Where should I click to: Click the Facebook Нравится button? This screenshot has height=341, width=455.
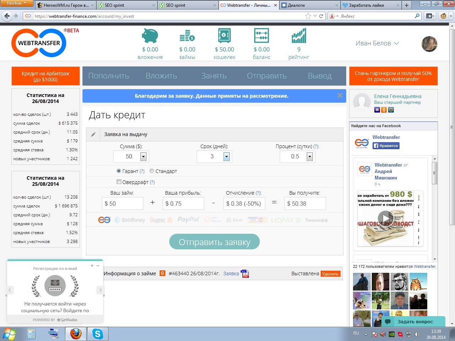386,146
